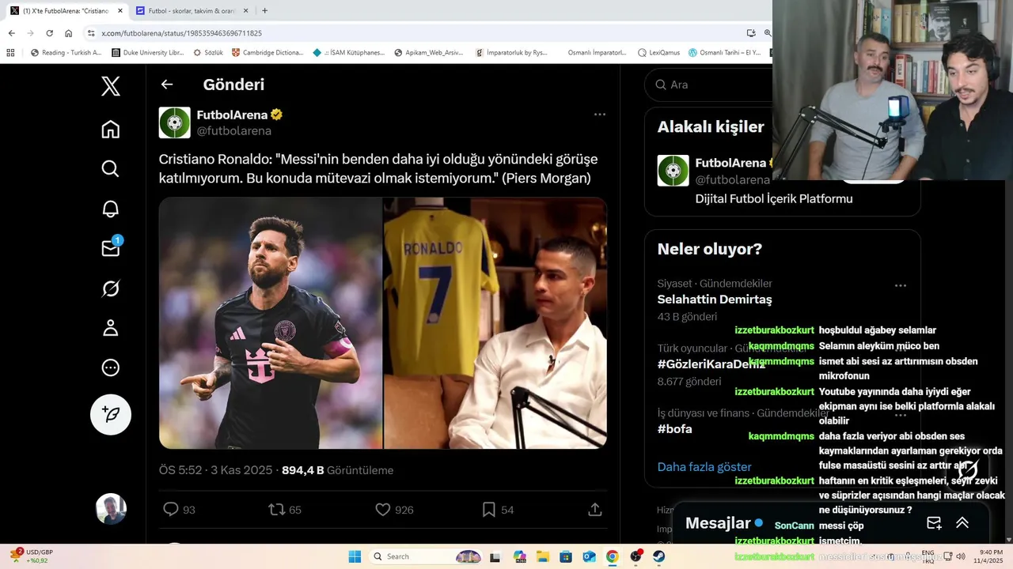
Task: Click Daha fazla göster link
Action: 704,467
